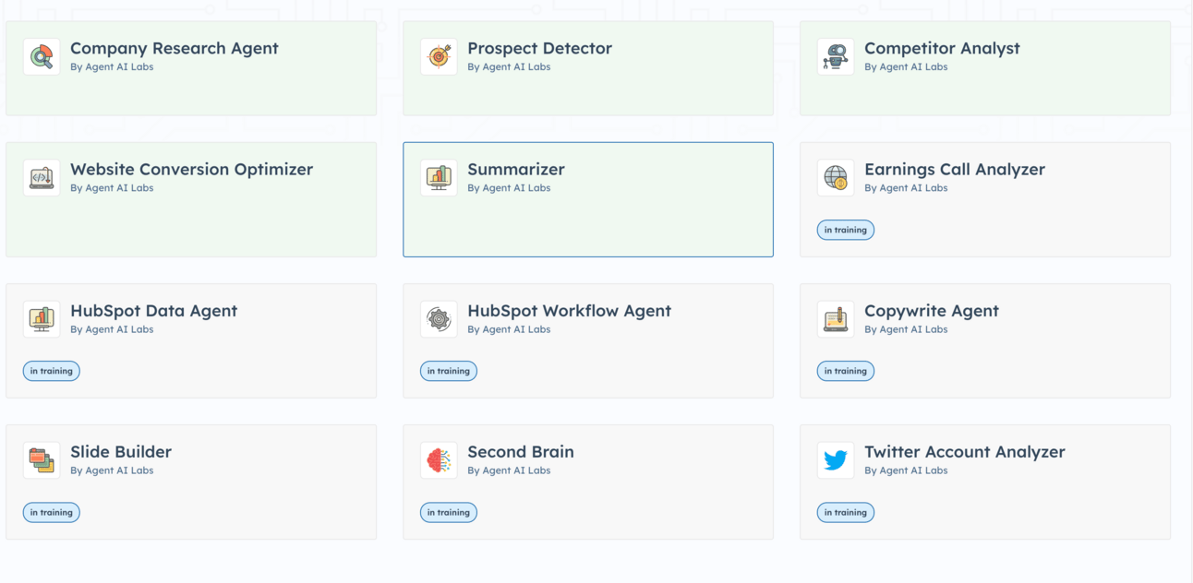Viewport: 1193px width, 583px height.
Task: Click the Second Brain icon
Action: pyautogui.click(x=439, y=460)
